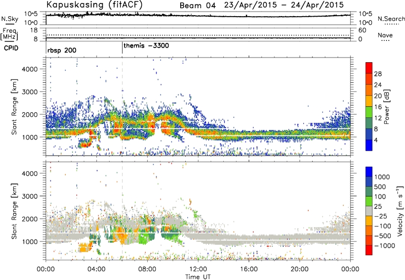The image size is (405, 280).
Task: Click the '24' tick on the Power color bar
Action: [x=378, y=85]
